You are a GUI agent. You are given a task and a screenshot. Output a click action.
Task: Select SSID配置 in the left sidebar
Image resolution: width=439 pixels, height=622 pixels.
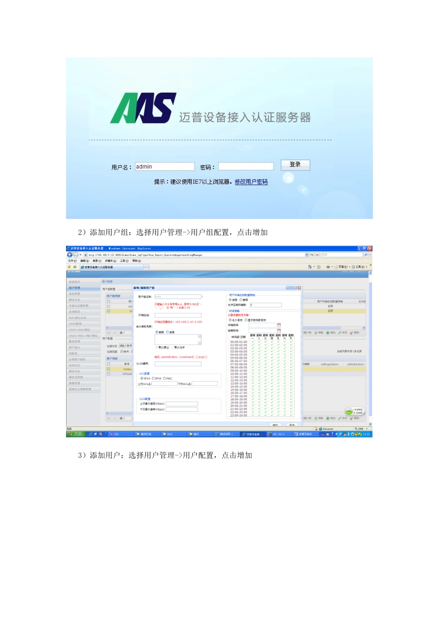click(x=83, y=324)
